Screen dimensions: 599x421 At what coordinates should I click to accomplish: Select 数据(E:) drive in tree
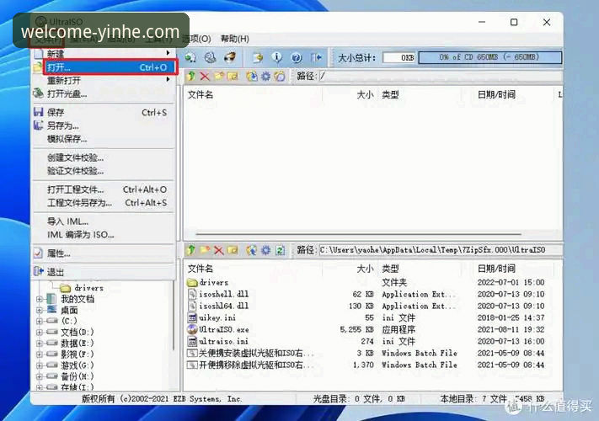pos(77,344)
